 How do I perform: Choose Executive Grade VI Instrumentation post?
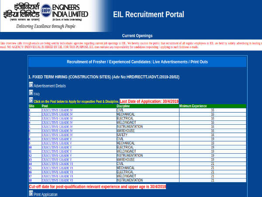point(57,180)
